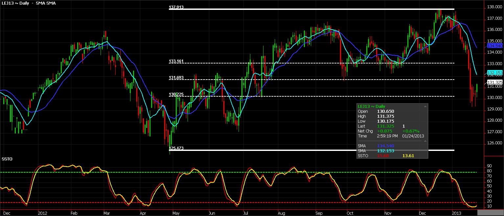
Task: Collapse the indicator section of the quote box
Action: coord(425,140)
